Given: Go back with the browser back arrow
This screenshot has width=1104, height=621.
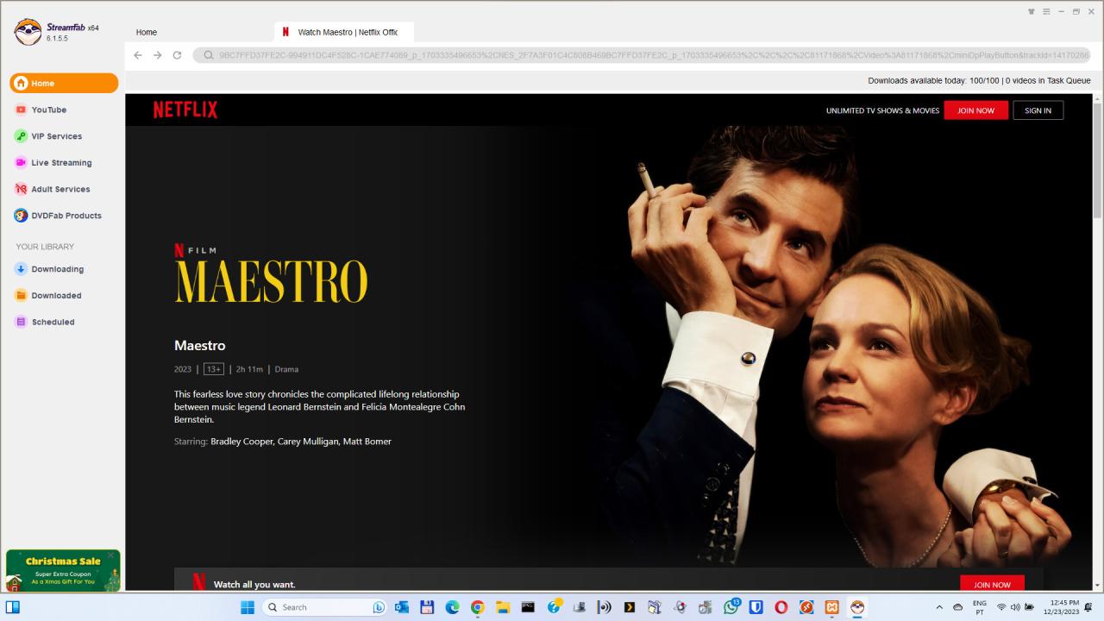Looking at the screenshot, I should pos(138,55).
